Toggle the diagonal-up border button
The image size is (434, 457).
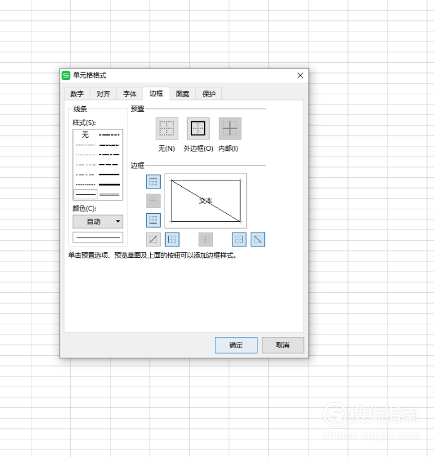(153, 240)
